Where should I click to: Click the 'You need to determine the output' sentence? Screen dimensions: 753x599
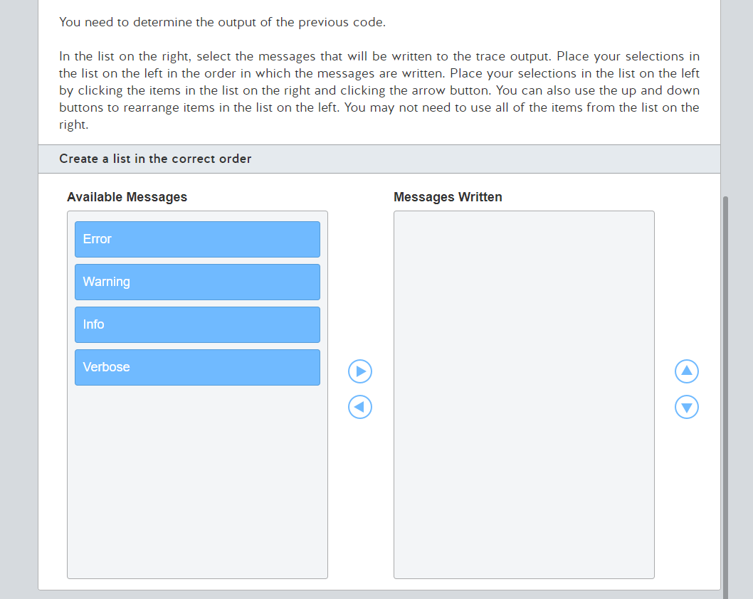pyautogui.click(x=222, y=22)
